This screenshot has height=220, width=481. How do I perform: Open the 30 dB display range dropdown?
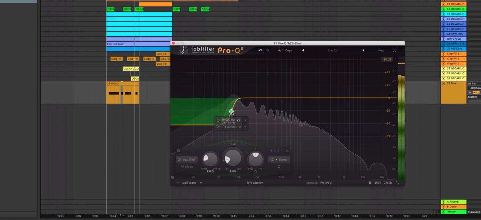(387, 60)
